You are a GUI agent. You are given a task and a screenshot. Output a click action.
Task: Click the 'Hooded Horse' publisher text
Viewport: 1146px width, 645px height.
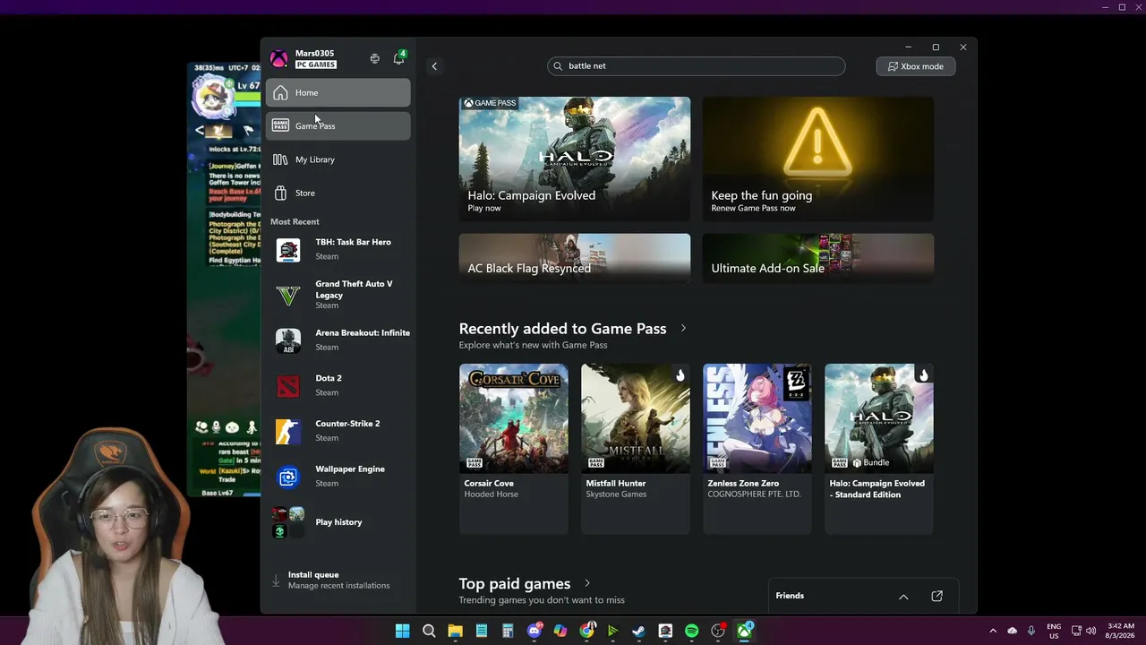point(491,494)
